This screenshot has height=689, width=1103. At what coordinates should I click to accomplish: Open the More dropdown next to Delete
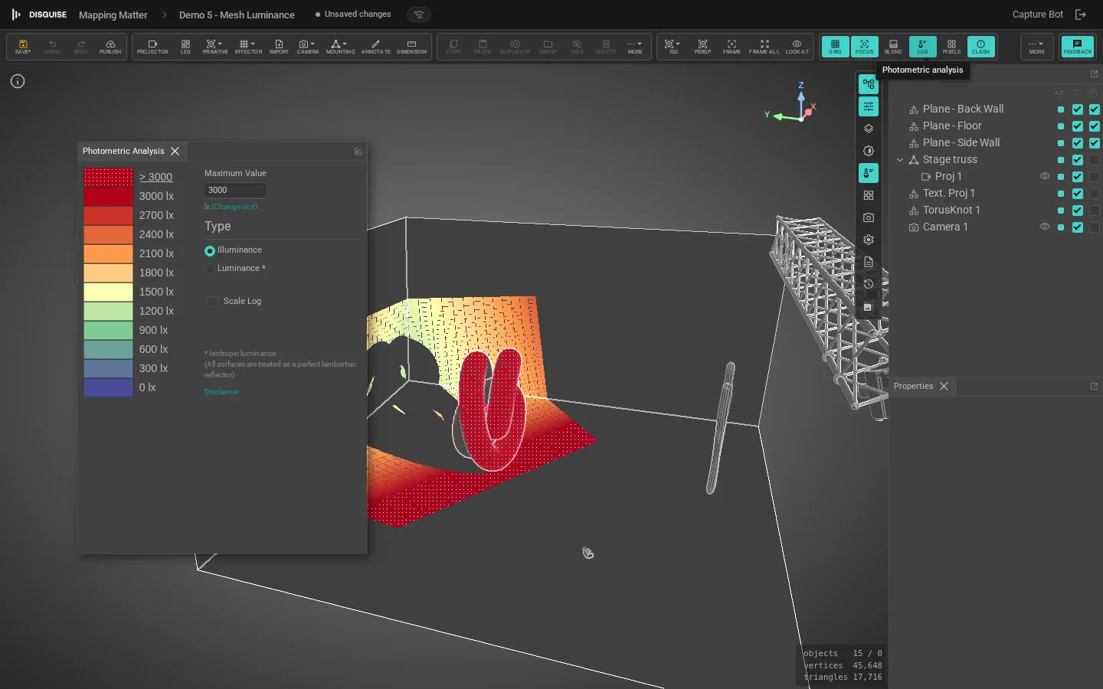tap(635, 47)
